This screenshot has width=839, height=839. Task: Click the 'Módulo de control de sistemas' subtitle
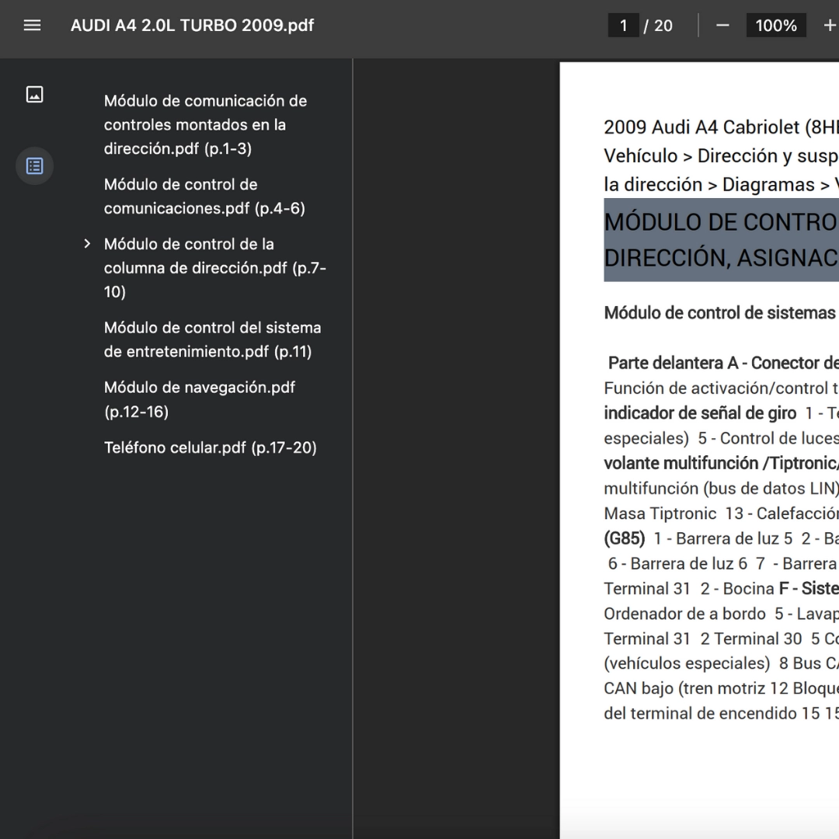[x=719, y=313]
